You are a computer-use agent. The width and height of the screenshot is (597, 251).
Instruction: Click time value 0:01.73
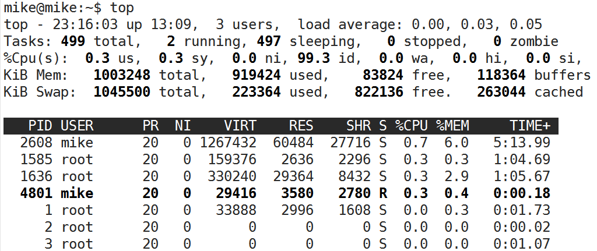(522, 210)
